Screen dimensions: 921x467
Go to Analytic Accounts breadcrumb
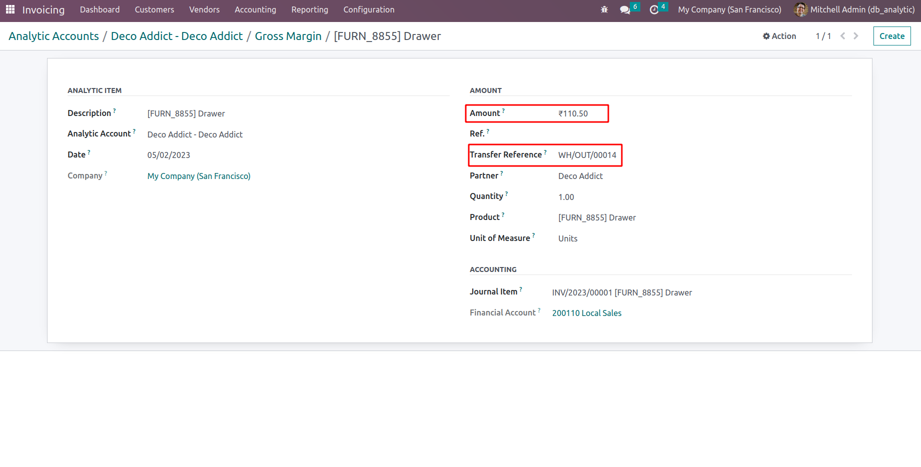[x=54, y=36]
